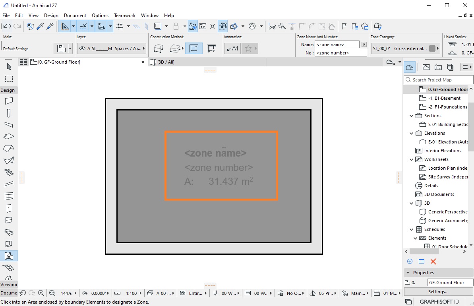
Task: Click the Zone Category gray color swatch
Action: (x=432, y=48)
